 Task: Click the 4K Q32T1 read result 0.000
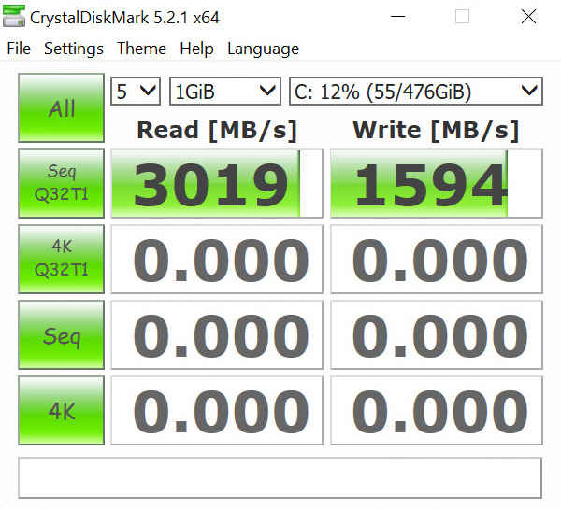(x=217, y=259)
